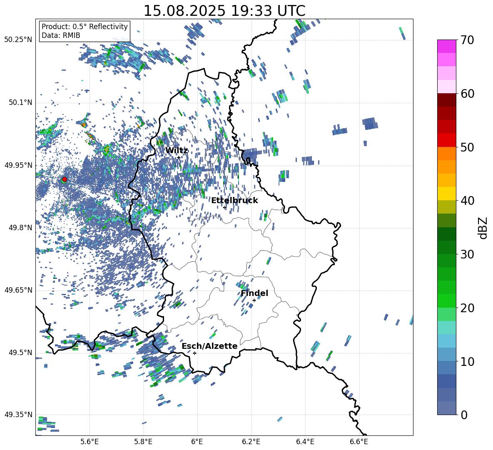
Task: Click the Esch/Alzette city label
Action: (209, 346)
